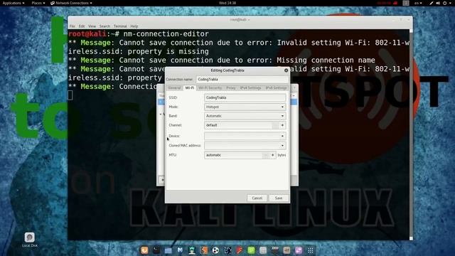This screenshot has height=256, width=455.
Task: Switch to the Wi-Fi Security tab
Action: [210, 87]
